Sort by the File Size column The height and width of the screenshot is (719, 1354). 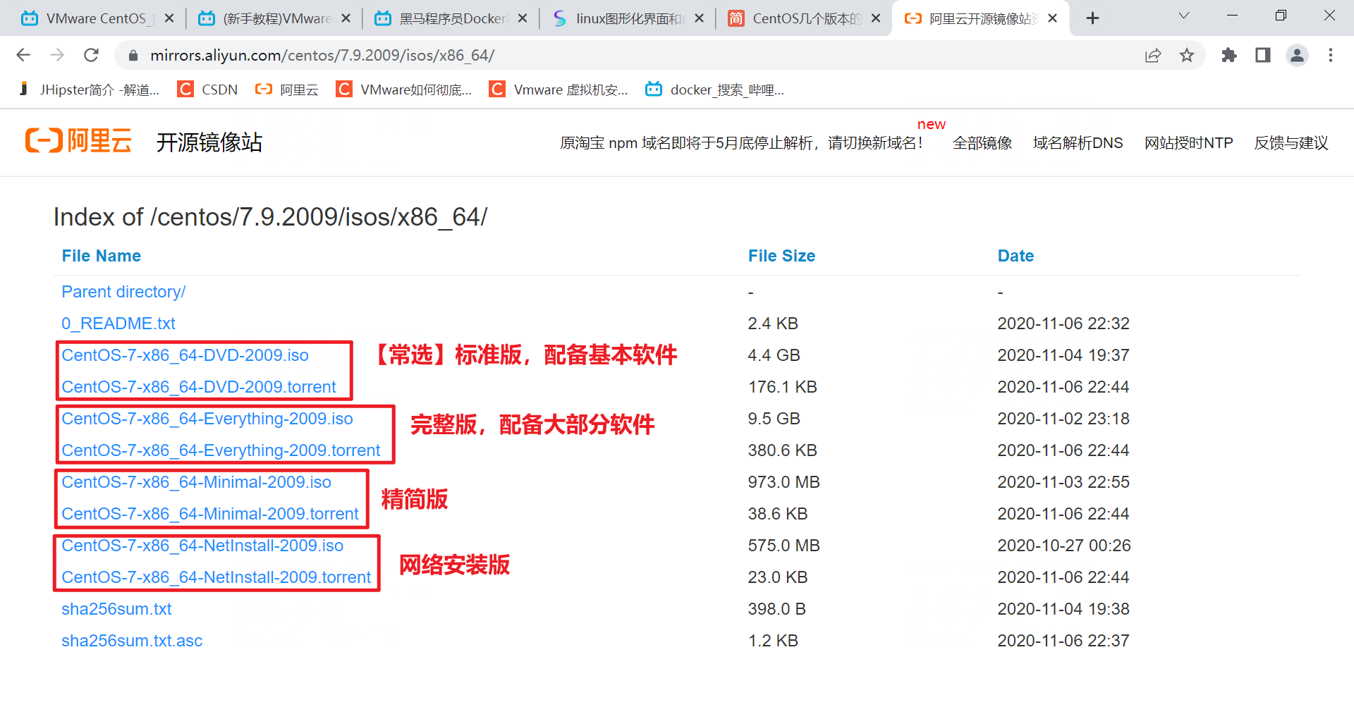click(781, 256)
